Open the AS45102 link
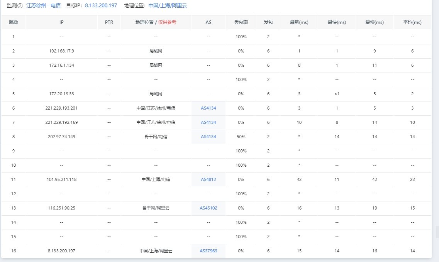Image resolution: width=439 pixels, height=262 pixels. [x=208, y=208]
